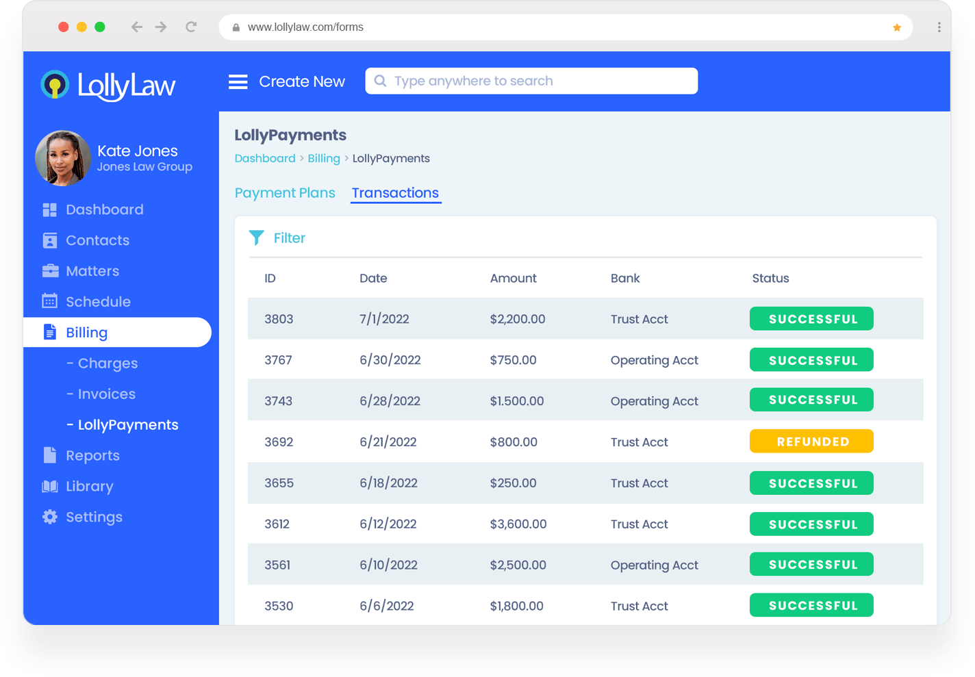Image resolution: width=975 pixels, height=677 pixels.
Task: Click SUCCESSFUL status for transaction 3561
Action: click(x=811, y=564)
